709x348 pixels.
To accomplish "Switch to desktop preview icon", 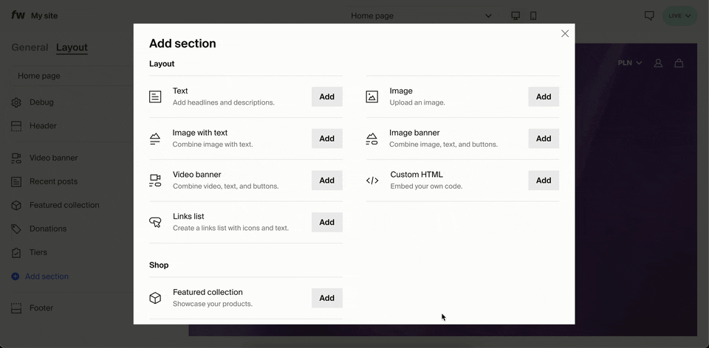I will point(516,15).
